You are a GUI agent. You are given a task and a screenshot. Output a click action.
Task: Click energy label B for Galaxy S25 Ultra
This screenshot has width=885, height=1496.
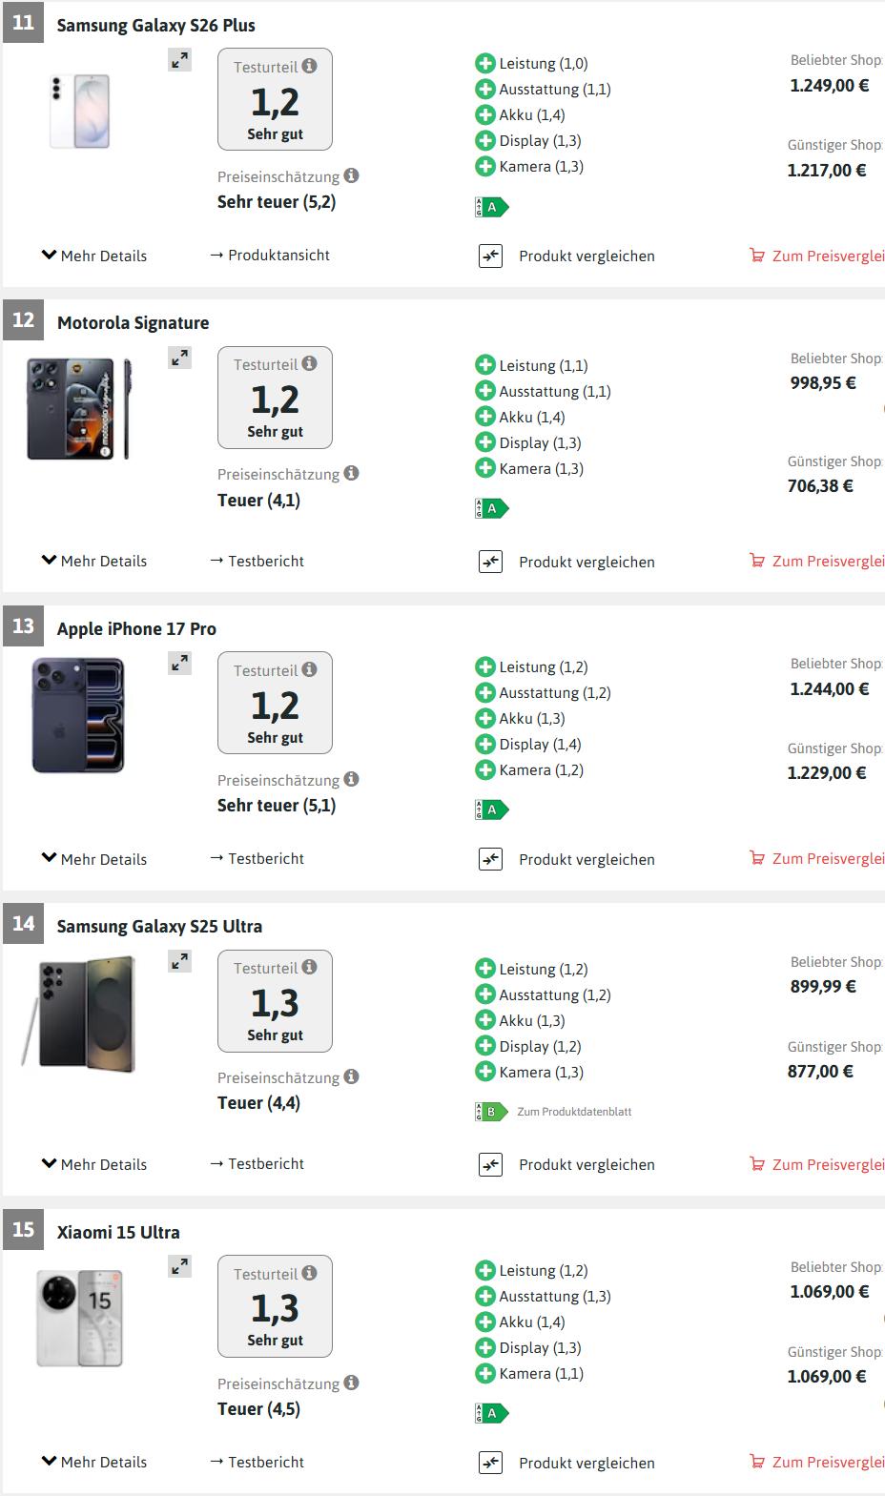[x=492, y=1112]
